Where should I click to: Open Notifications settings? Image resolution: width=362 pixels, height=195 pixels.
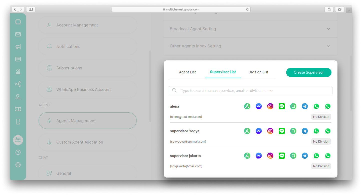[88, 46]
